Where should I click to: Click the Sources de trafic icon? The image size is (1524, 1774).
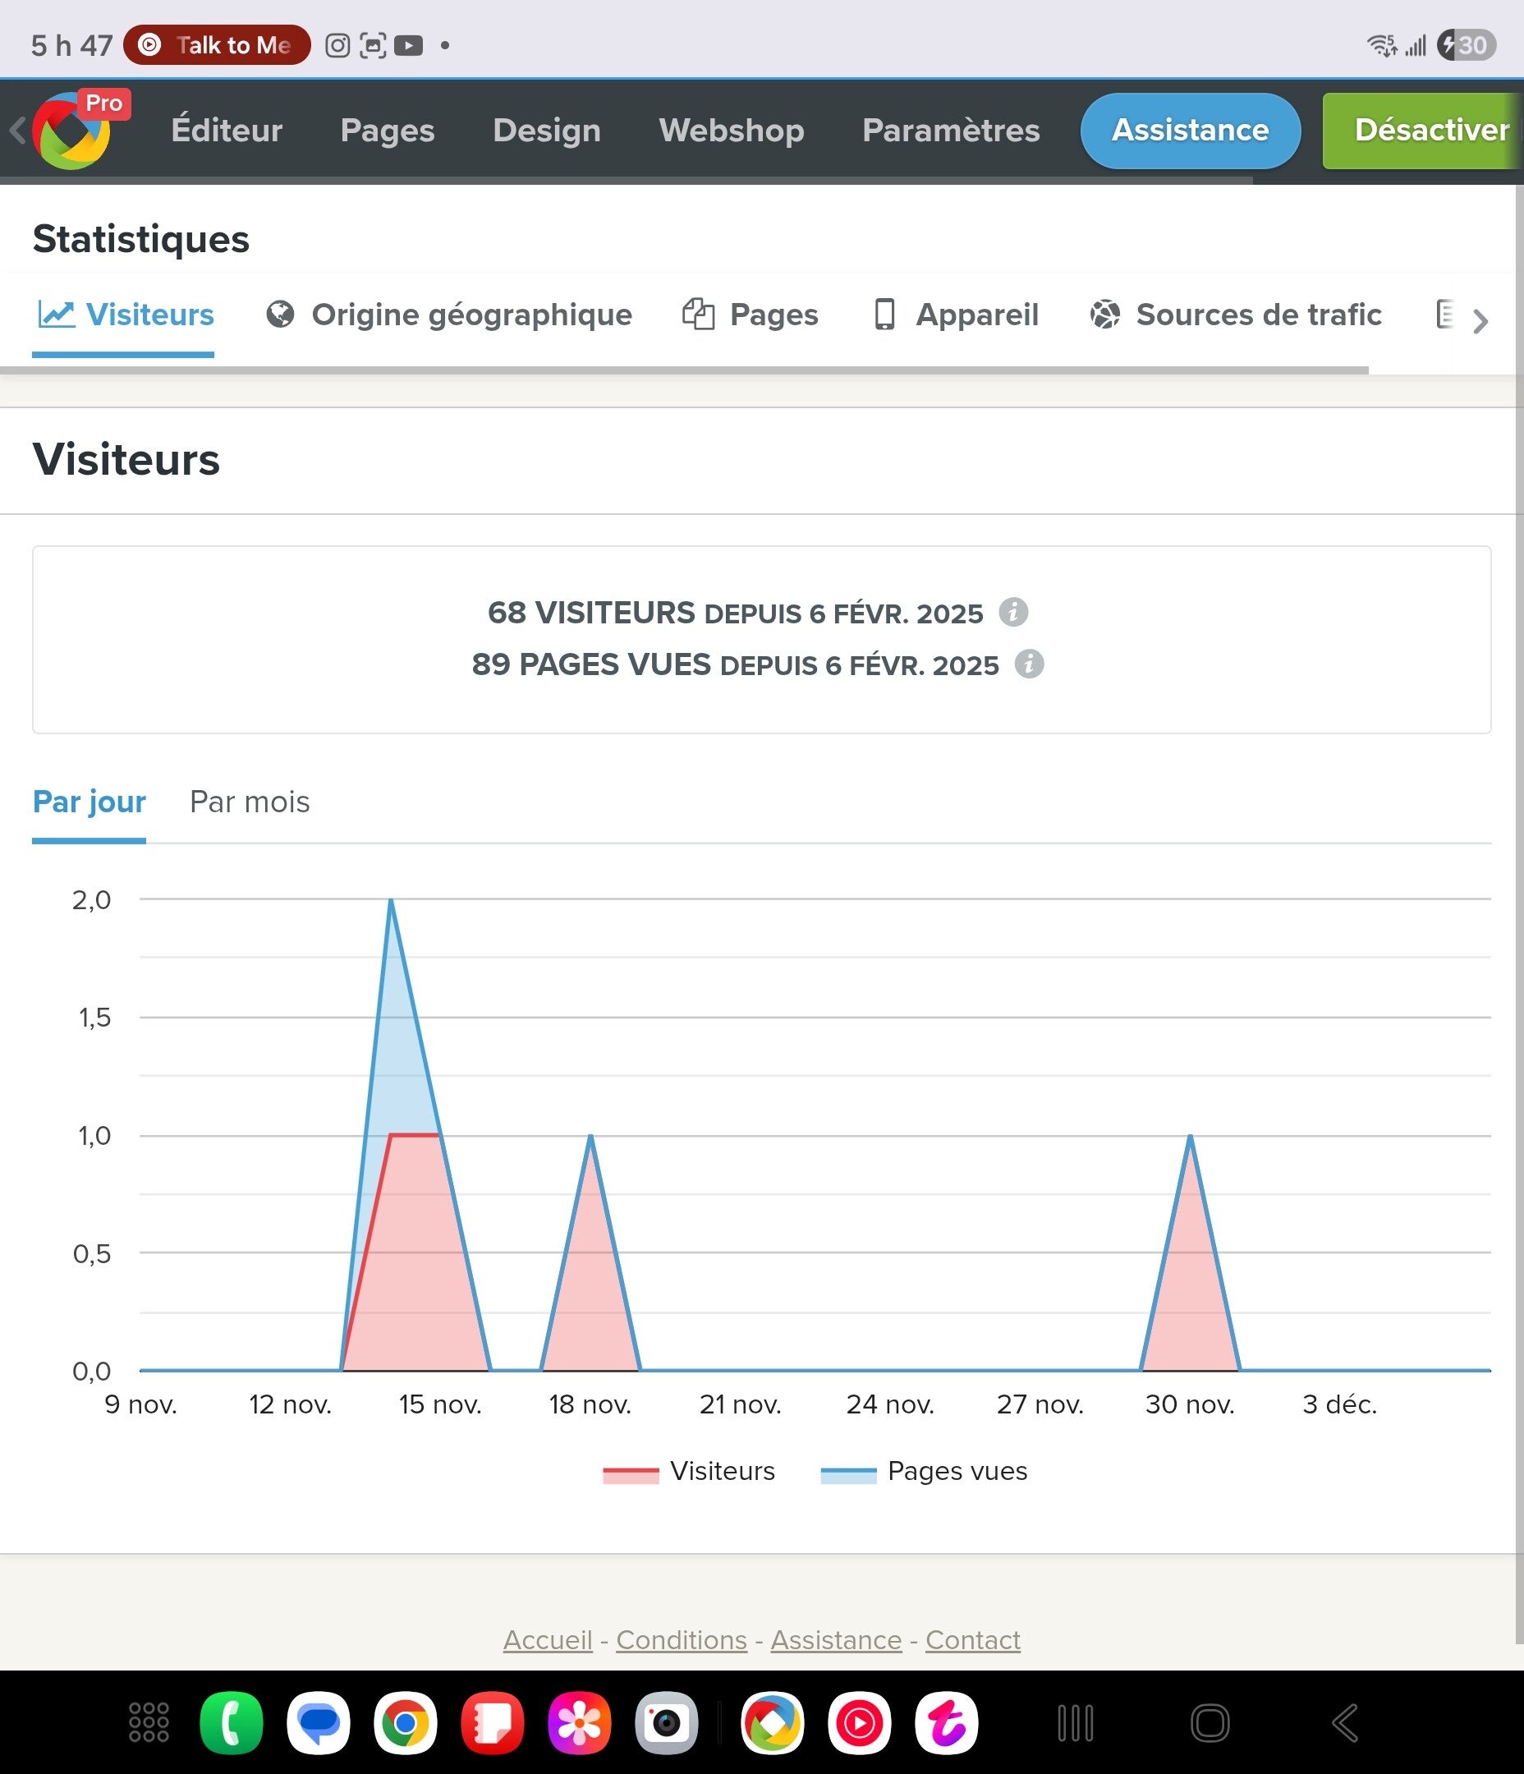(x=1105, y=315)
